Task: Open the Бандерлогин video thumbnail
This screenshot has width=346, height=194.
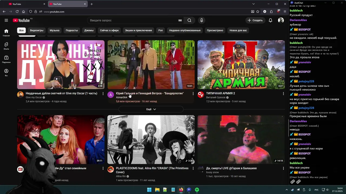Action: pos(151,65)
